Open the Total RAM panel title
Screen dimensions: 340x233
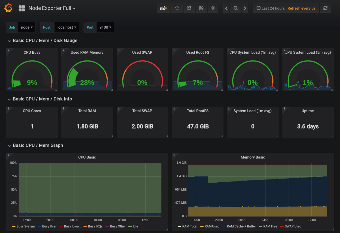point(87,111)
